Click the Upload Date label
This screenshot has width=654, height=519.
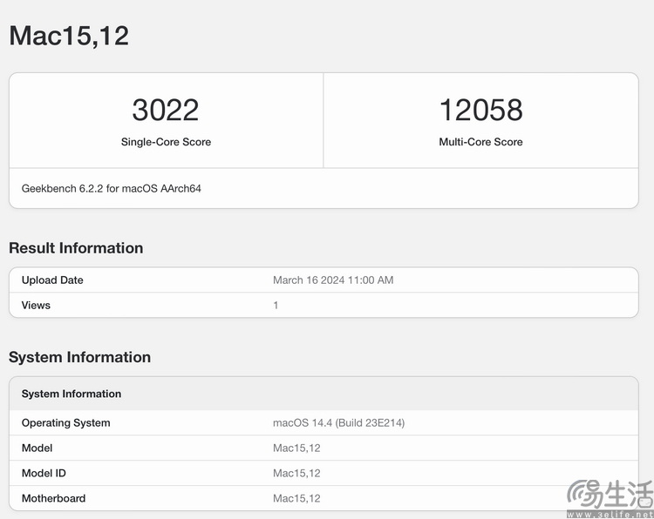[x=52, y=280]
